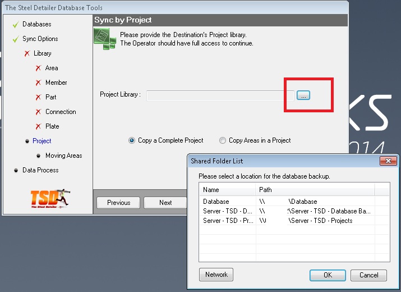The width and height of the screenshot is (401, 292).
Task: Select the Data Process step
Action: coord(40,170)
